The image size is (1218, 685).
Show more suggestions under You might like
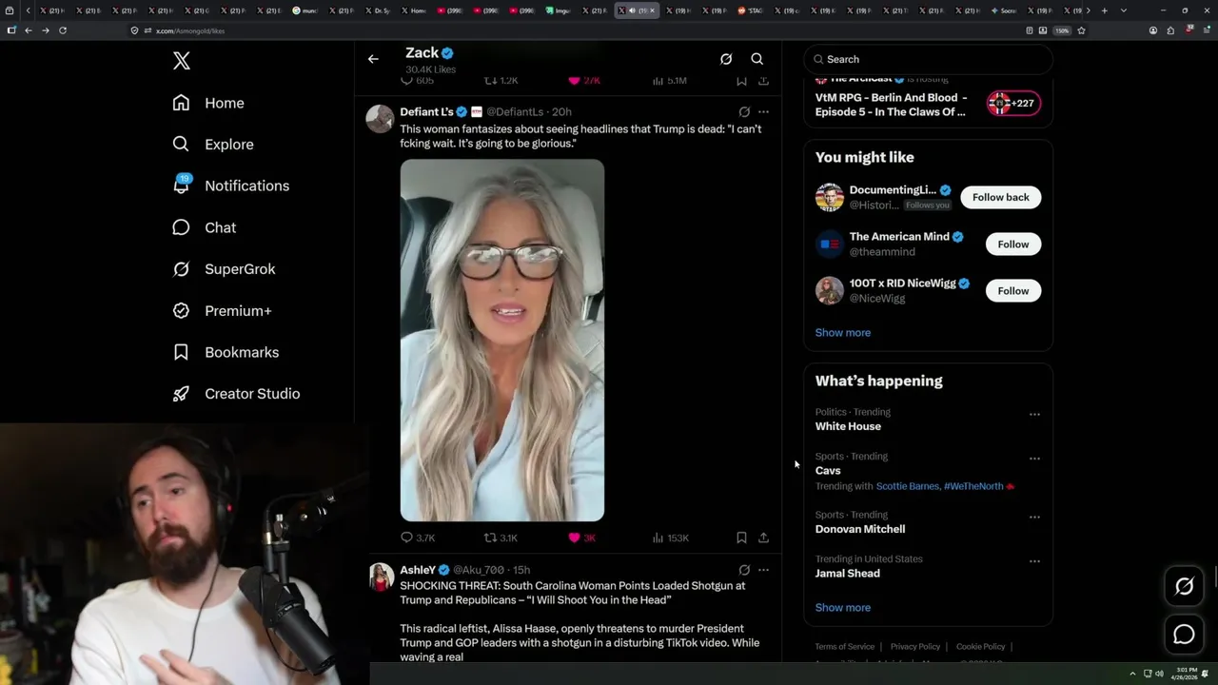[x=842, y=333]
